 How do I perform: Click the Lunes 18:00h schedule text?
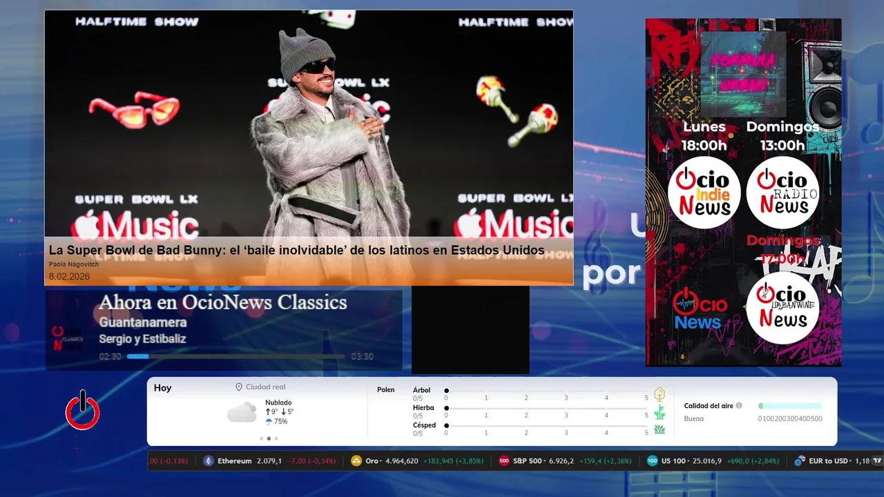704,136
